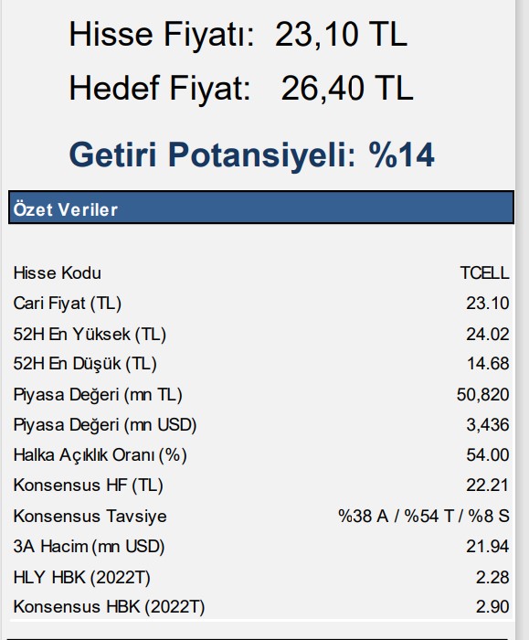Click the Konsensus HF (TL) label
529x640 pixels.
[88, 485]
